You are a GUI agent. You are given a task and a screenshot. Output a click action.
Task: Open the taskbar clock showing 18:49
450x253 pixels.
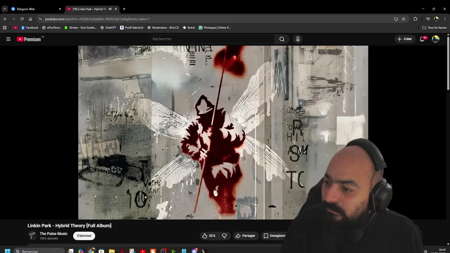point(442,251)
